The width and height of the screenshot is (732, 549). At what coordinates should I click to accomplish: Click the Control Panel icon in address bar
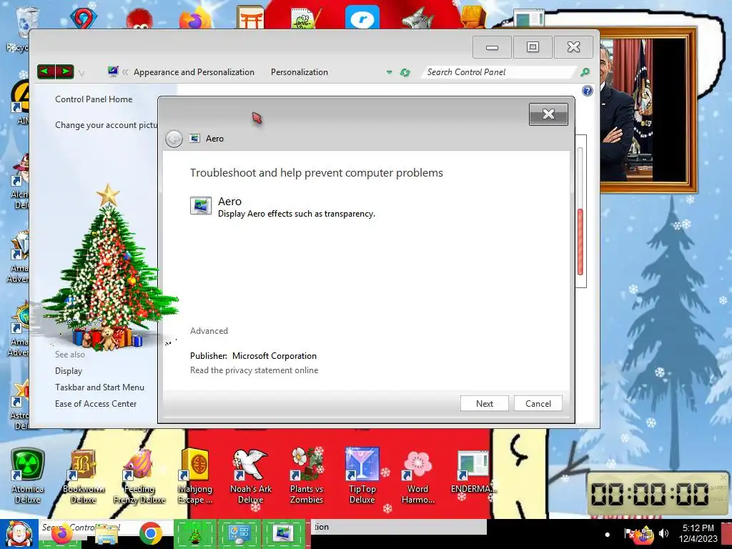coord(112,71)
